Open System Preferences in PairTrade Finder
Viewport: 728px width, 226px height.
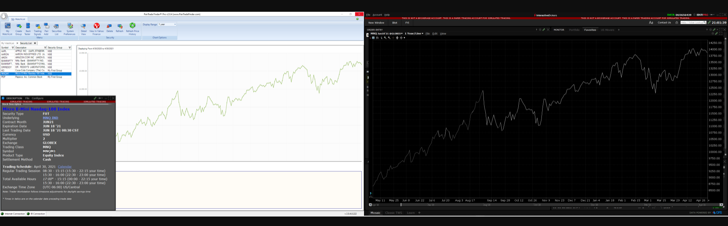click(x=70, y=29)
